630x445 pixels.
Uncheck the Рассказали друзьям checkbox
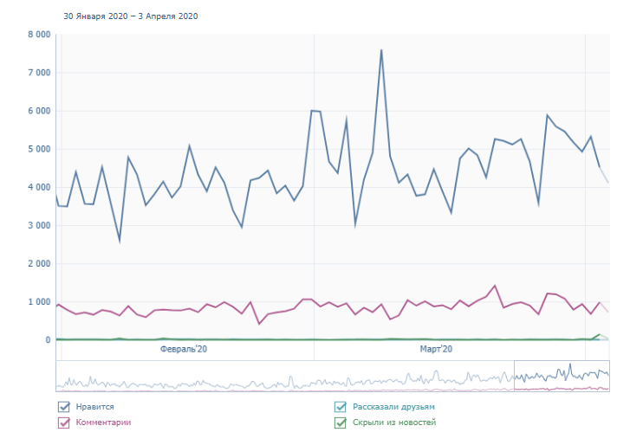340,407
